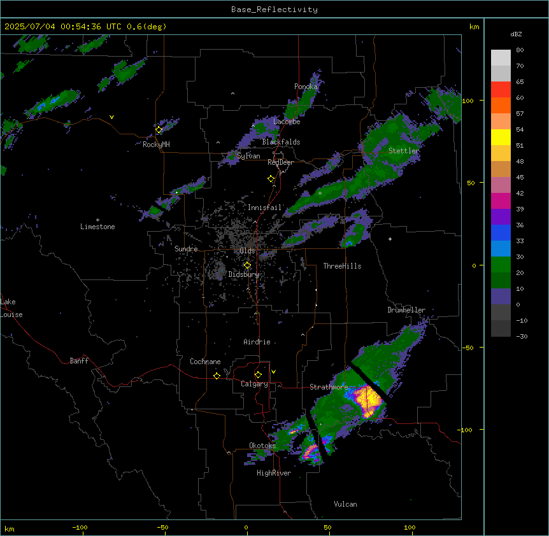Click the white plus marker east of ThreeHills
This screenshot has height=536, width=549.
(390, 239)
